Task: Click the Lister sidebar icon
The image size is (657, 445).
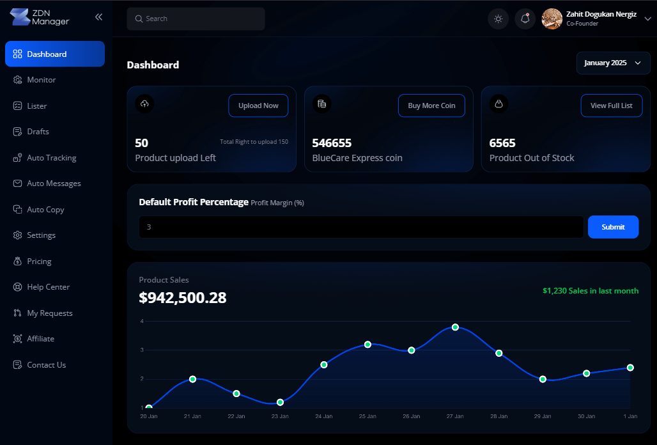Action: pos(18,106)
